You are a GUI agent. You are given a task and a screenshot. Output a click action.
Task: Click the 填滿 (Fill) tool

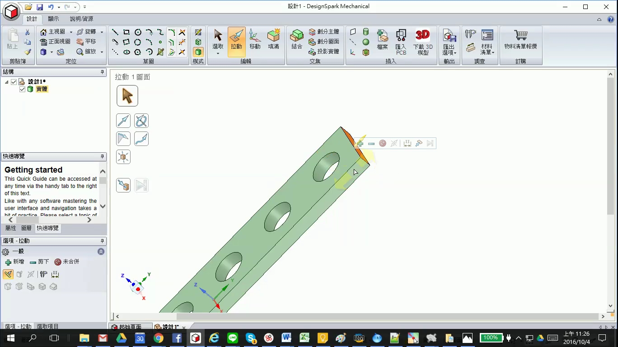[x=273, y=39]
